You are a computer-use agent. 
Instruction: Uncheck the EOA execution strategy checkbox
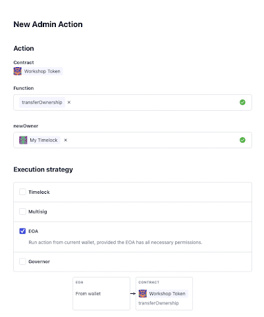click(22, 231)
